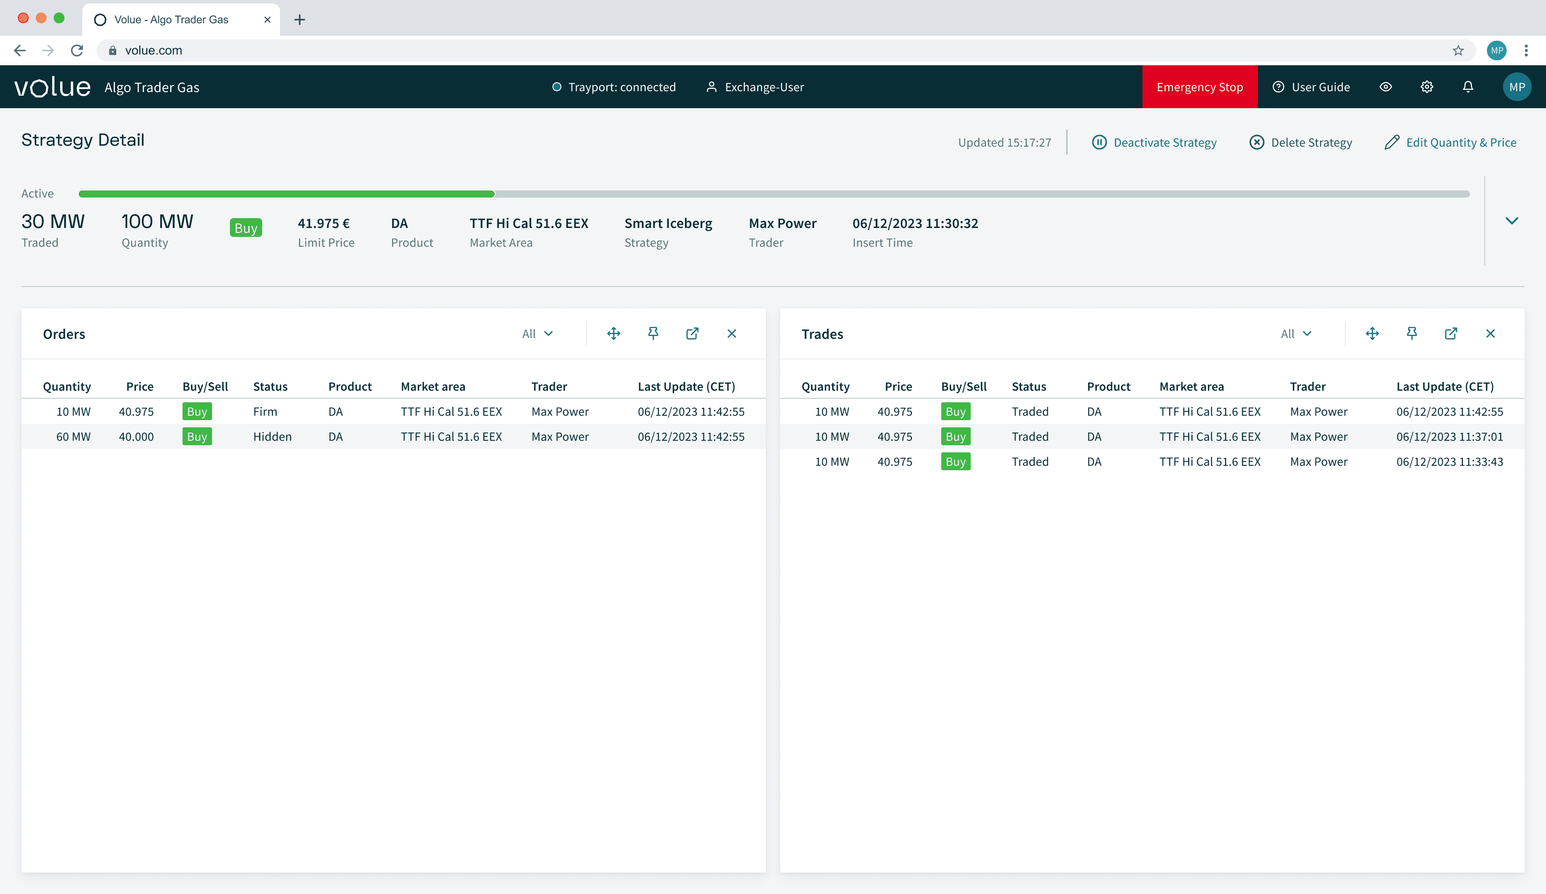This screenshot has height=894, width=1546.
Task: Open the MP user avatar menu
Action: pyautogui.click(x=1516, y=87)
